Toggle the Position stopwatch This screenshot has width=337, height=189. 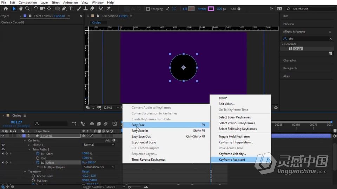pos(33,180)
